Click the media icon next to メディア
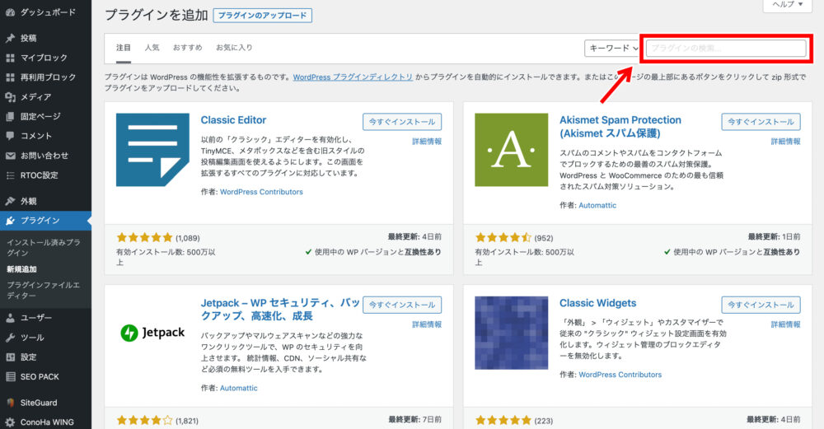Screen dimensions: 824x429 click(x=10, y=97)
